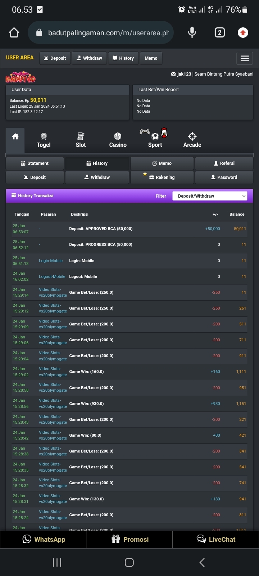Start a LiveChat session
The width and height of the screenshot is (259, 576).
click(216, 539)
